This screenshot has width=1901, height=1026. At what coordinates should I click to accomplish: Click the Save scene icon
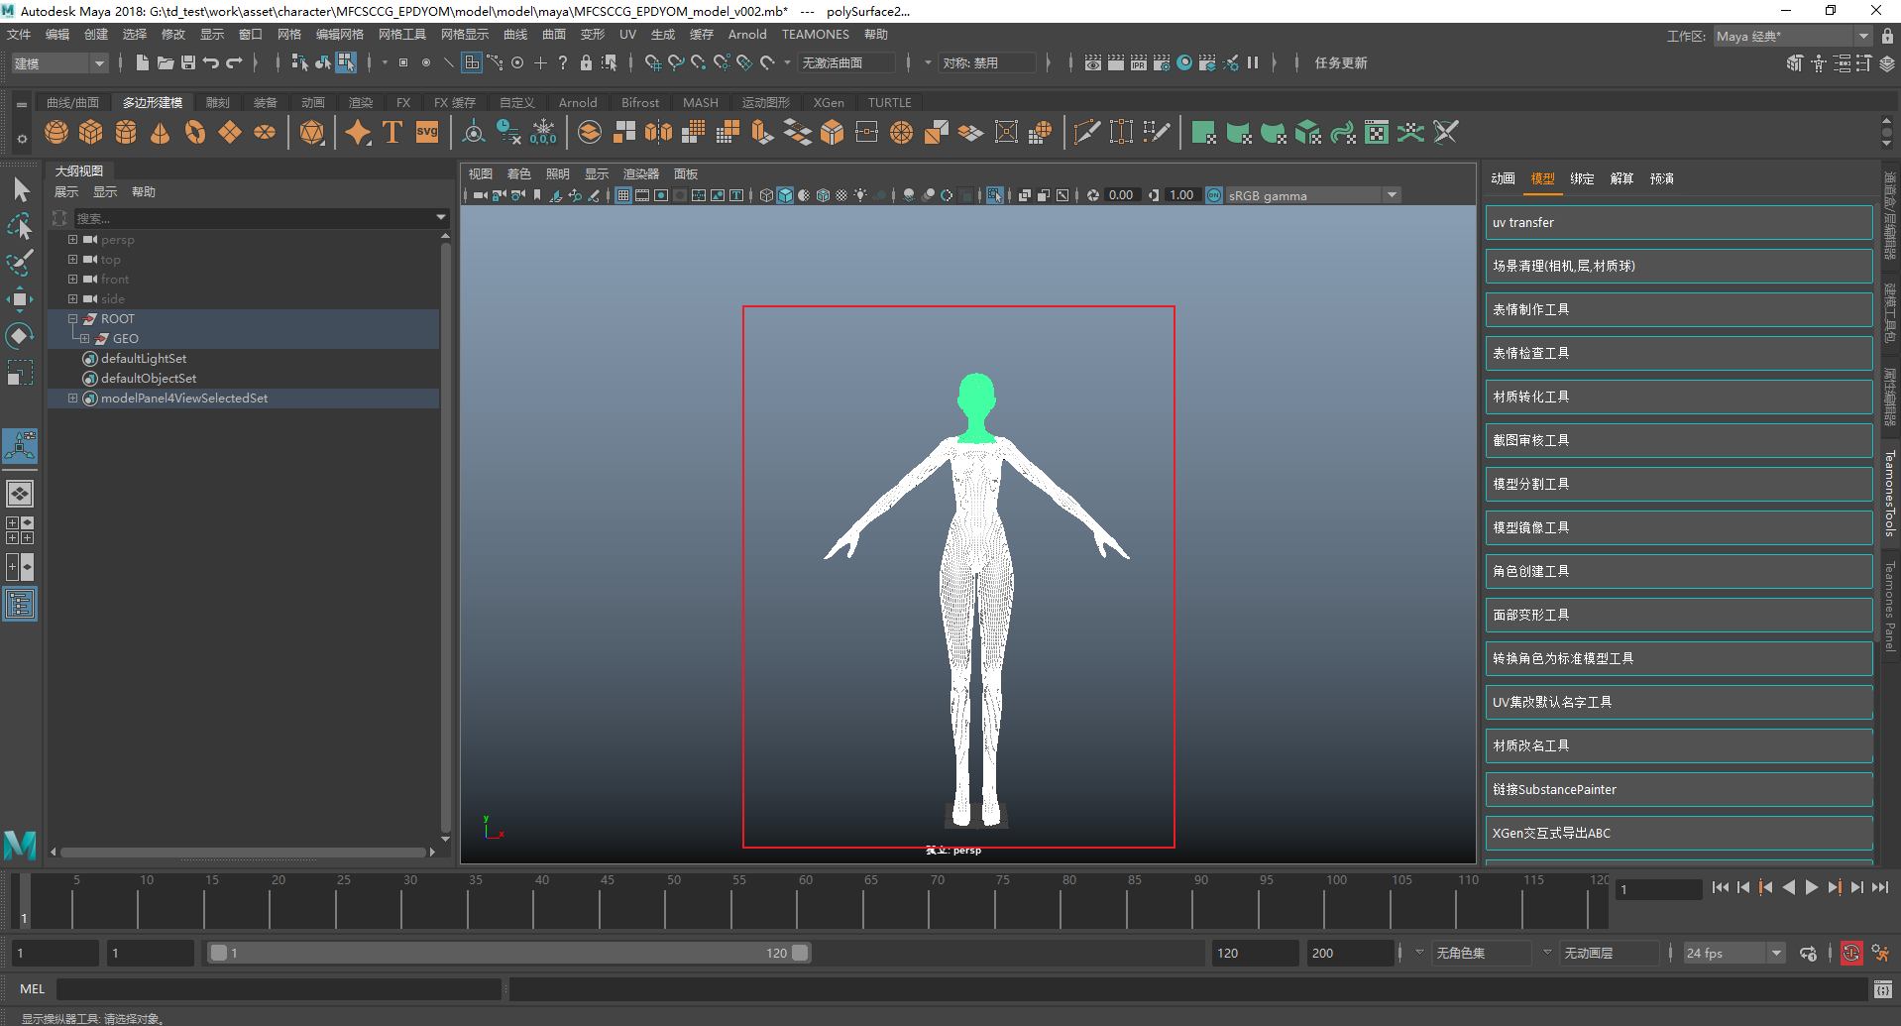188,63
